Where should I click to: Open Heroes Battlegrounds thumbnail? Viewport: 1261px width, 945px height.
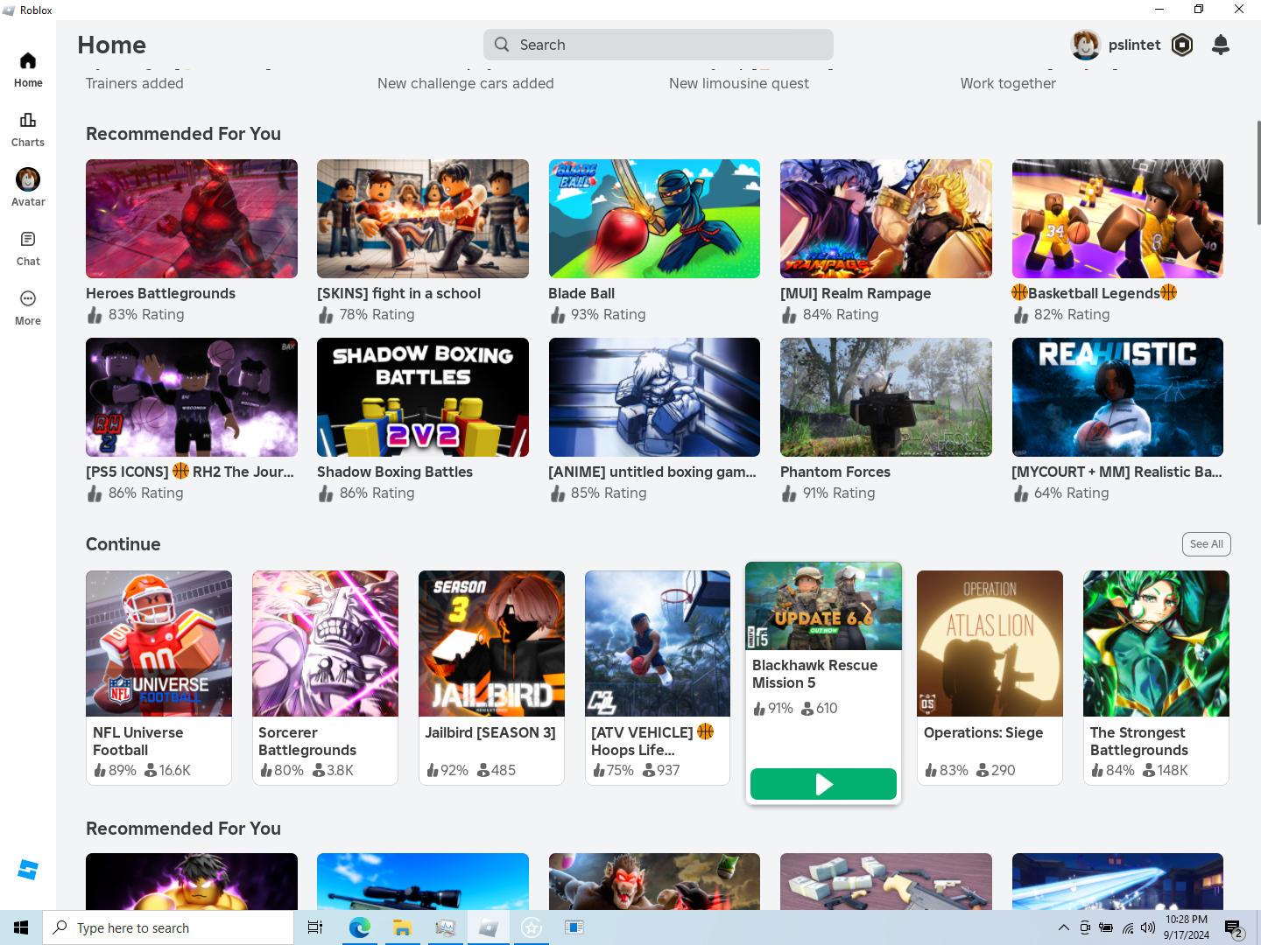pos(192,219)
